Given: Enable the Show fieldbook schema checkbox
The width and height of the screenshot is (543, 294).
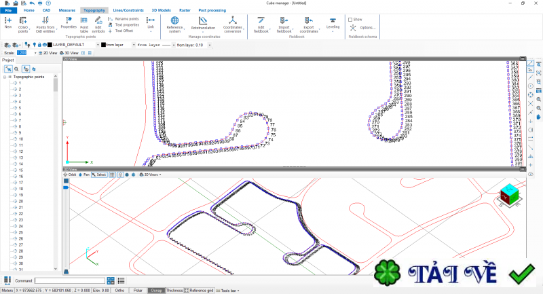Looking at the screenshot, I should pos(350,20).
